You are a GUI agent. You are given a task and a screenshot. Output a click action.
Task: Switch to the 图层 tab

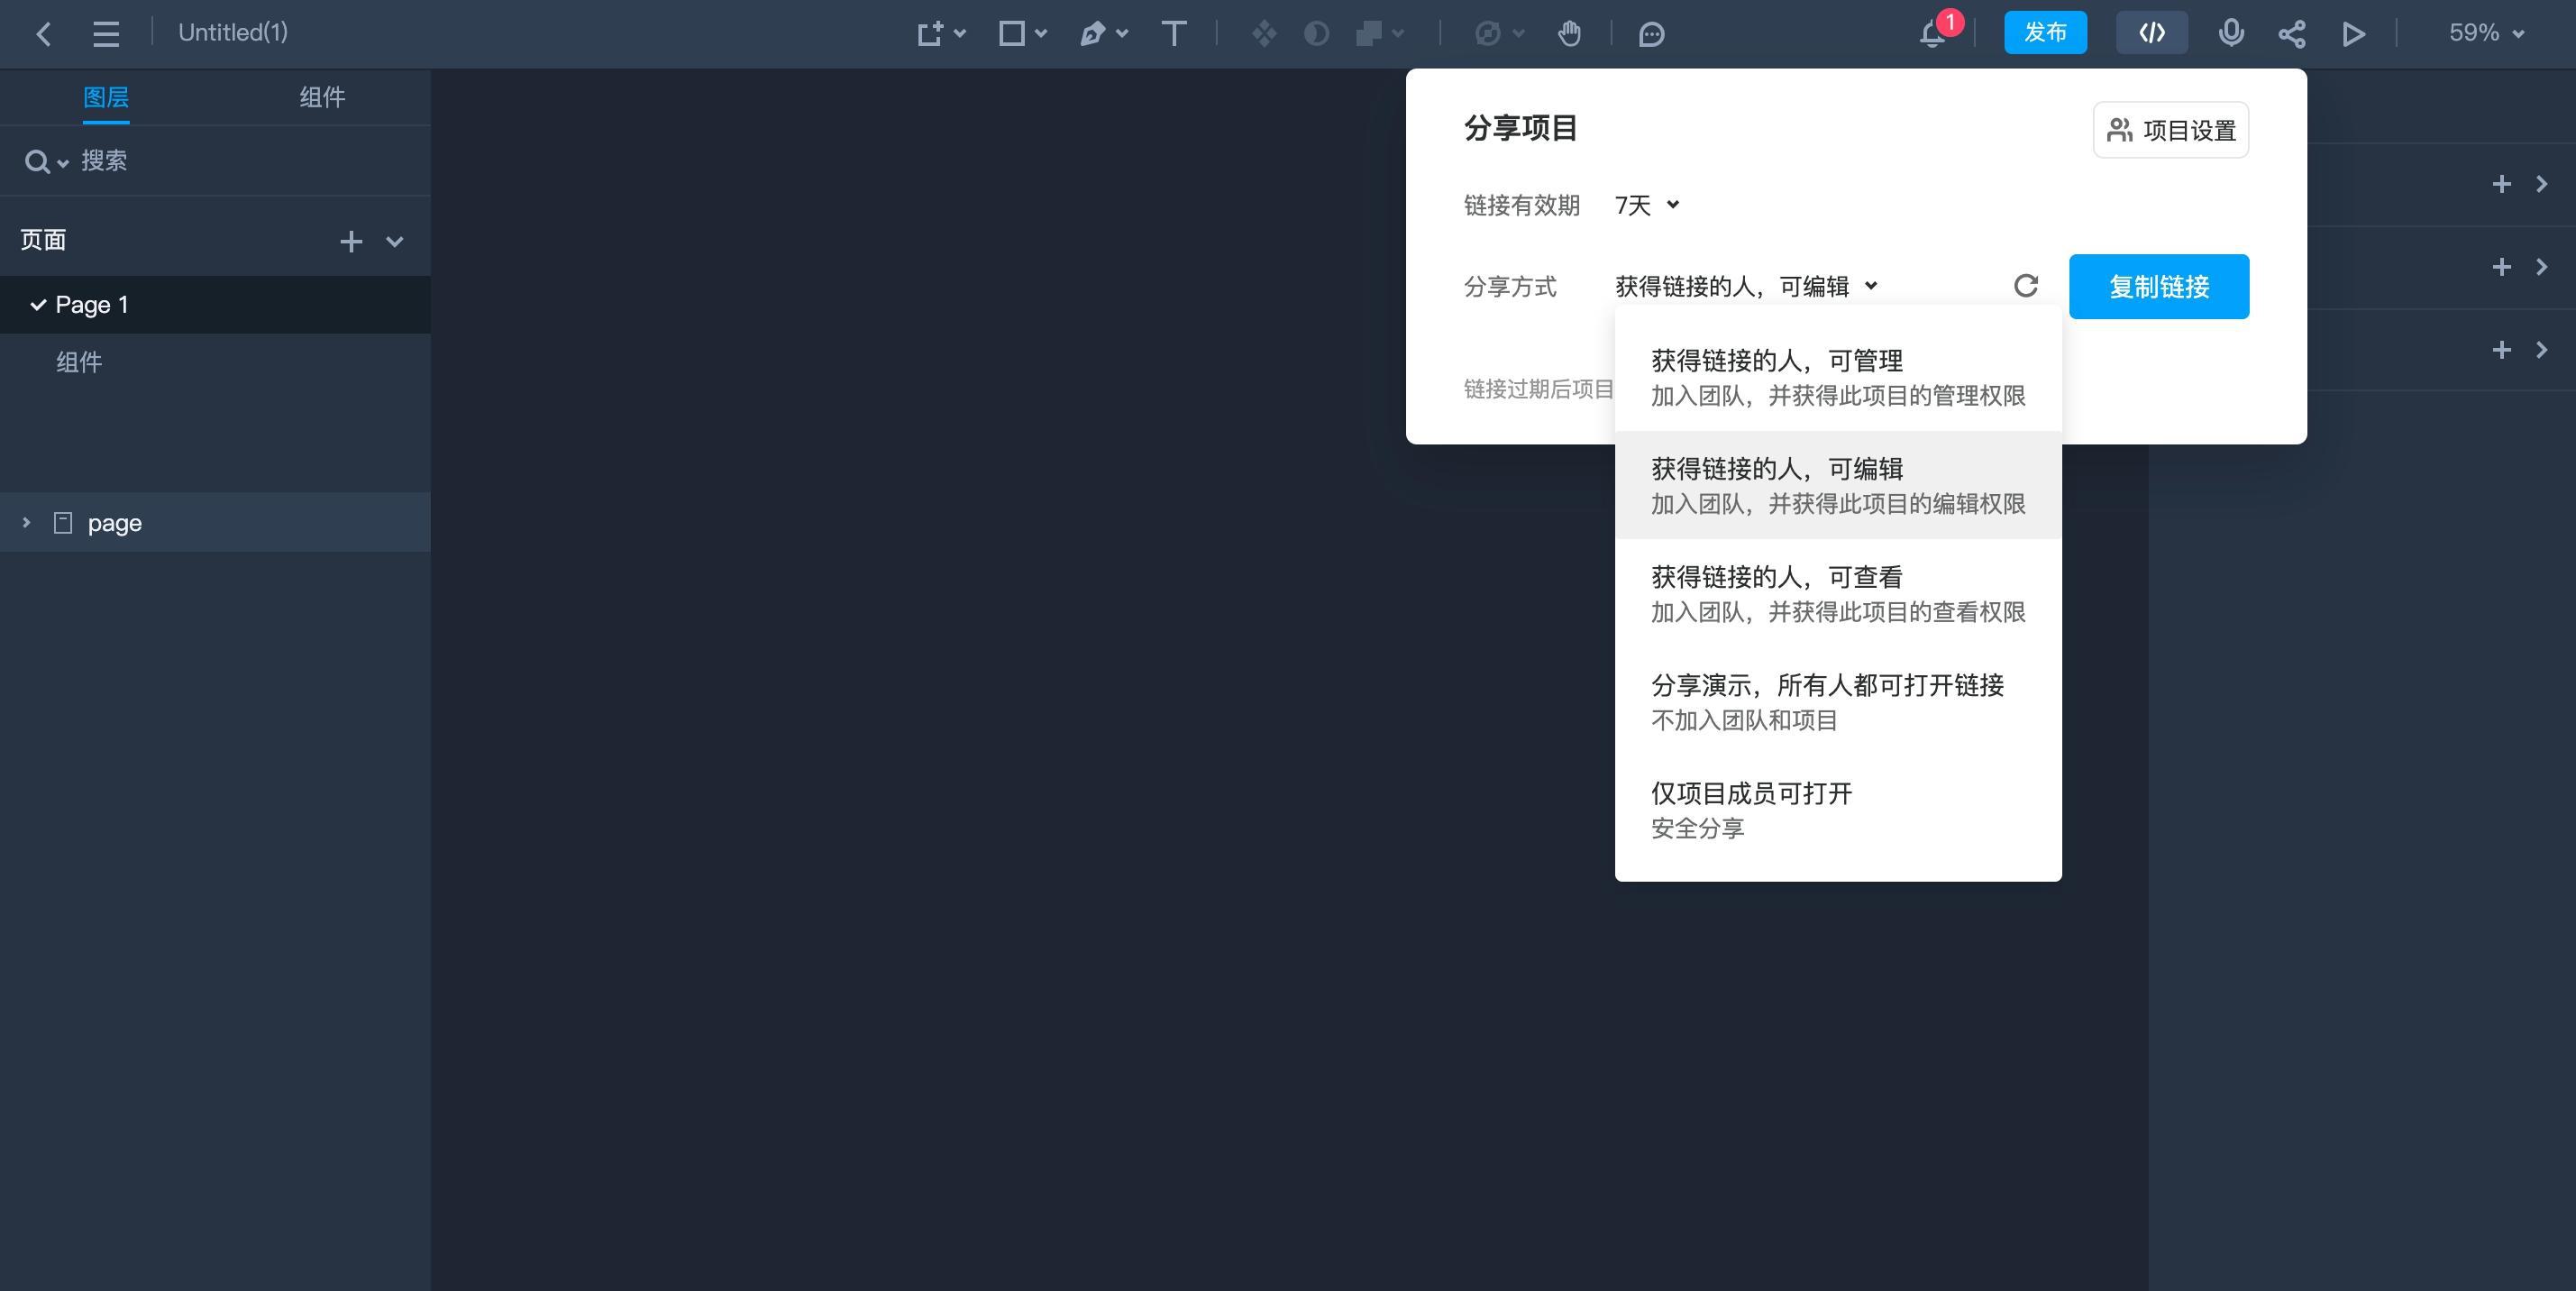pyautogui.click(x=106, y=97)
